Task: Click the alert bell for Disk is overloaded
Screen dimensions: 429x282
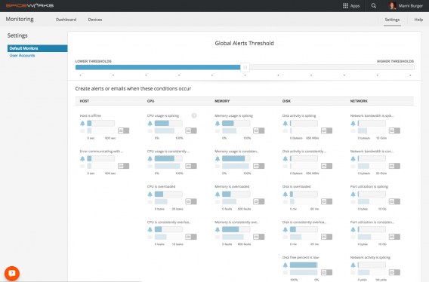Action: 285,194
